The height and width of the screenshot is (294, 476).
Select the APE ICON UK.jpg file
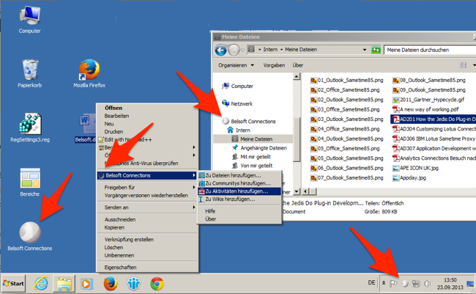tap(415, 168)
